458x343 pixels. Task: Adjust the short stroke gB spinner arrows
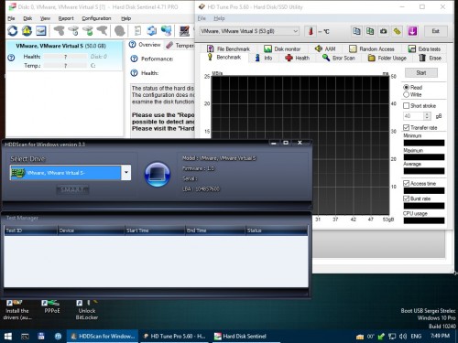pyautogui.click(x=427, y=116)
